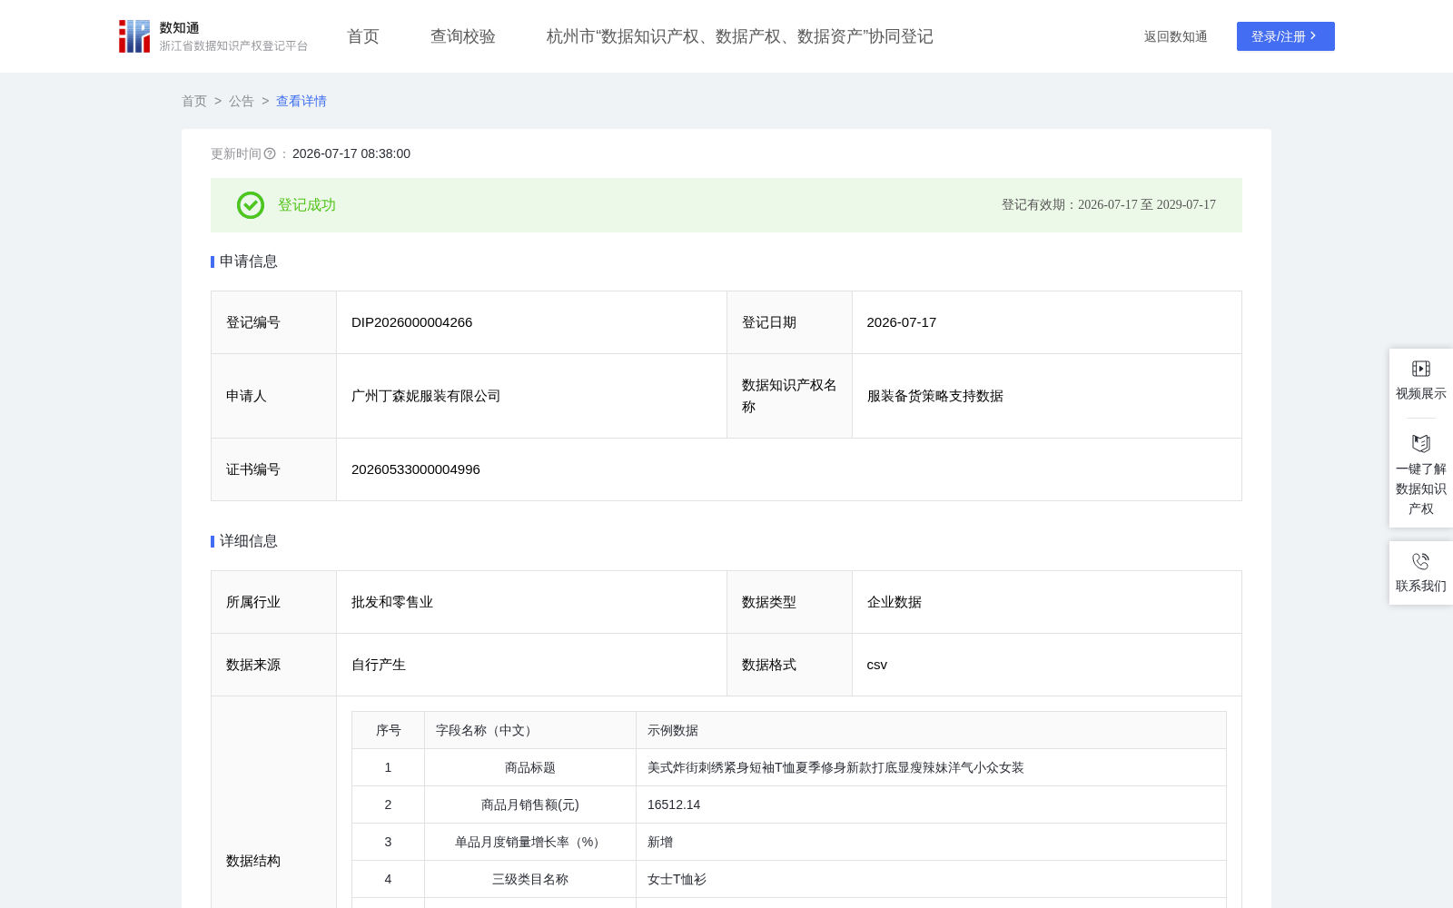Click the 登录/注册 button
1453x908 pixels.
(1285, 36)
